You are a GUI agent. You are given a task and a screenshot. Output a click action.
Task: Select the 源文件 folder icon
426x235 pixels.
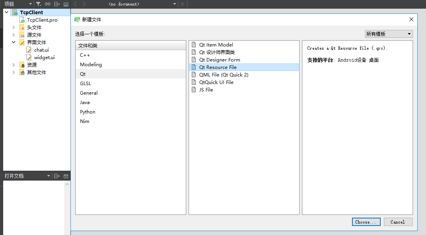pos(22,35)
